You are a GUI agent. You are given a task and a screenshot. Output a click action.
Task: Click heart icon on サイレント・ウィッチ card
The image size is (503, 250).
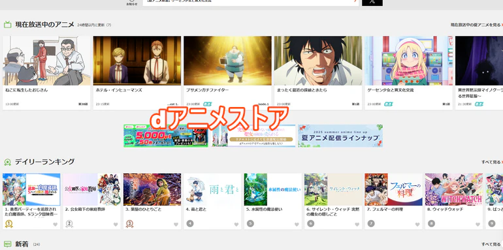[x=357, y=225]
